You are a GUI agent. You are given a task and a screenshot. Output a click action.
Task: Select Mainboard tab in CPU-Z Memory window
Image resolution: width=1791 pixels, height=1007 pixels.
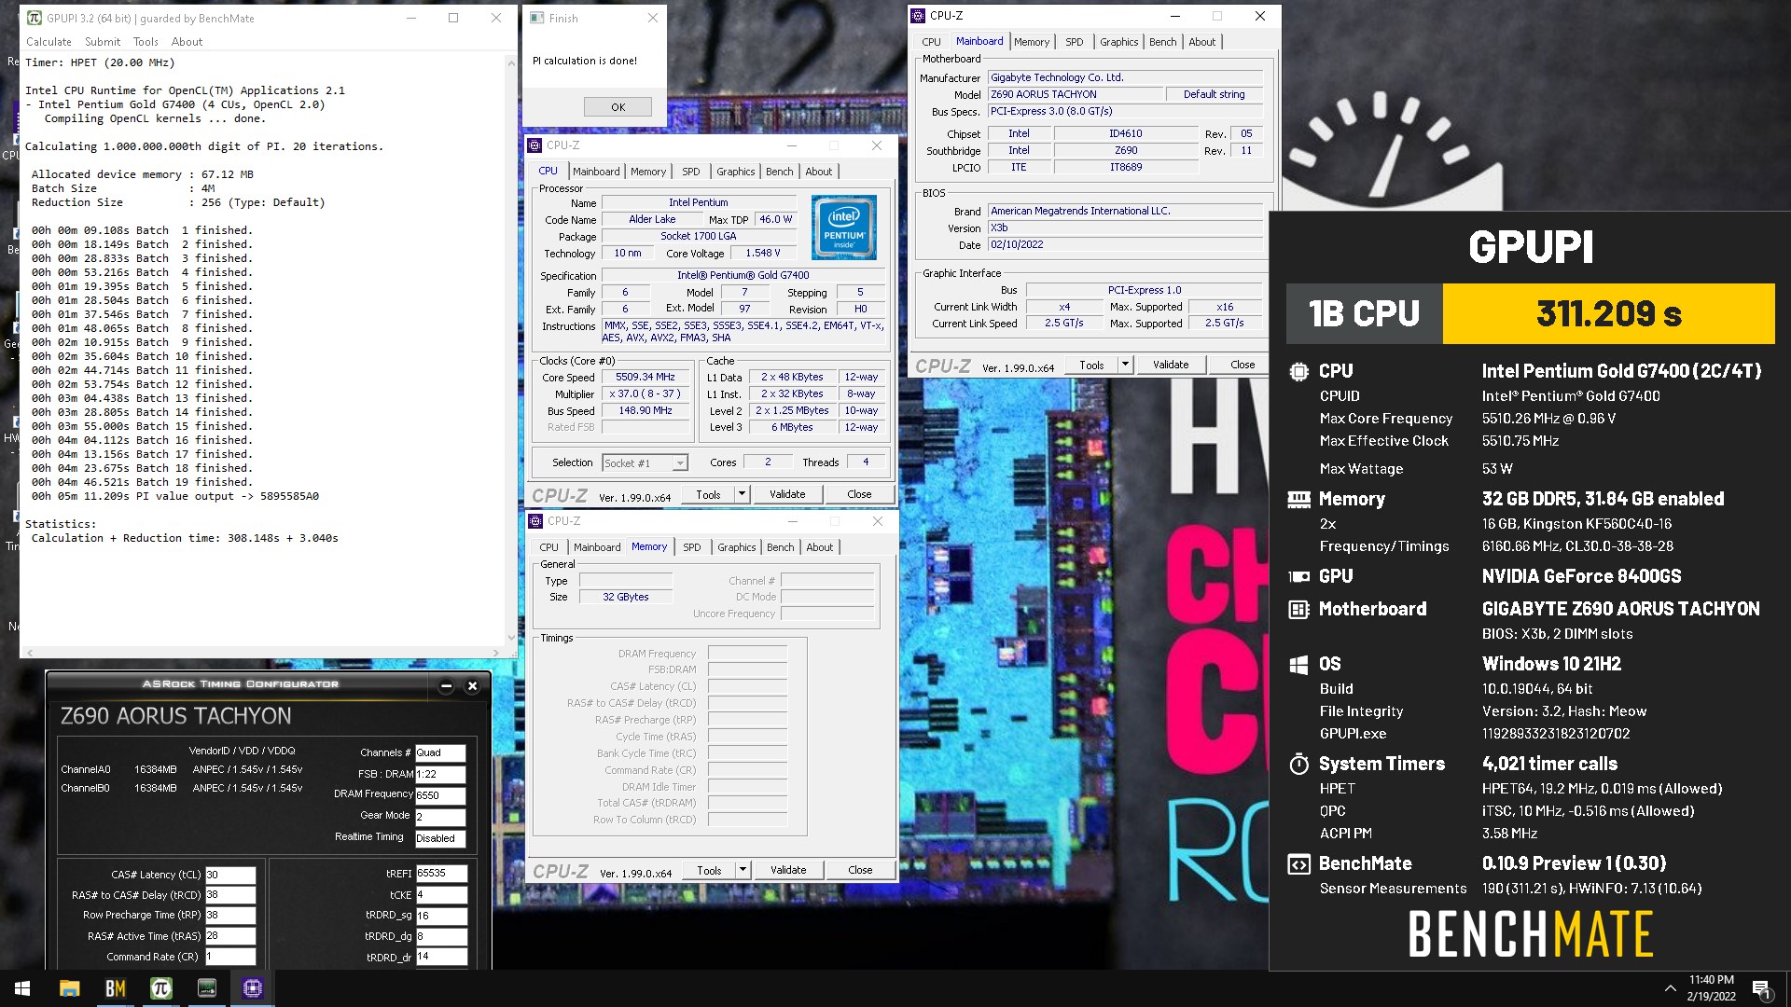point(597,547)
